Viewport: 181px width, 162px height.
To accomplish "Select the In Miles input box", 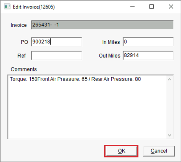I will point(148,42).
